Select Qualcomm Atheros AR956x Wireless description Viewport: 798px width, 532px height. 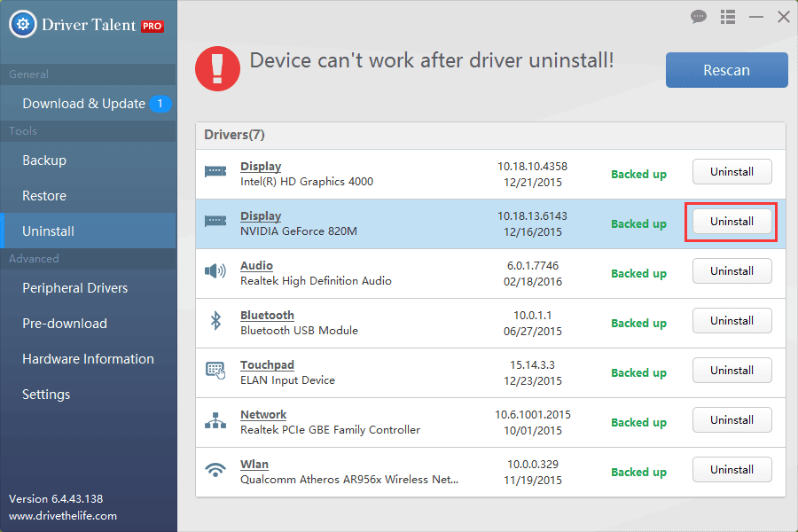point(349,480)
